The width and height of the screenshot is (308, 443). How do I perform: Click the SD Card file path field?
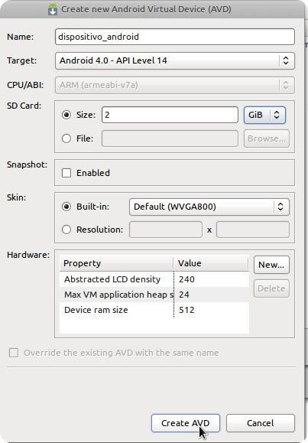[170, 138]
